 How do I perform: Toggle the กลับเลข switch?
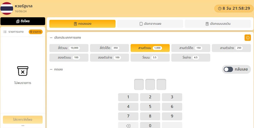click(x=229, y=69)
